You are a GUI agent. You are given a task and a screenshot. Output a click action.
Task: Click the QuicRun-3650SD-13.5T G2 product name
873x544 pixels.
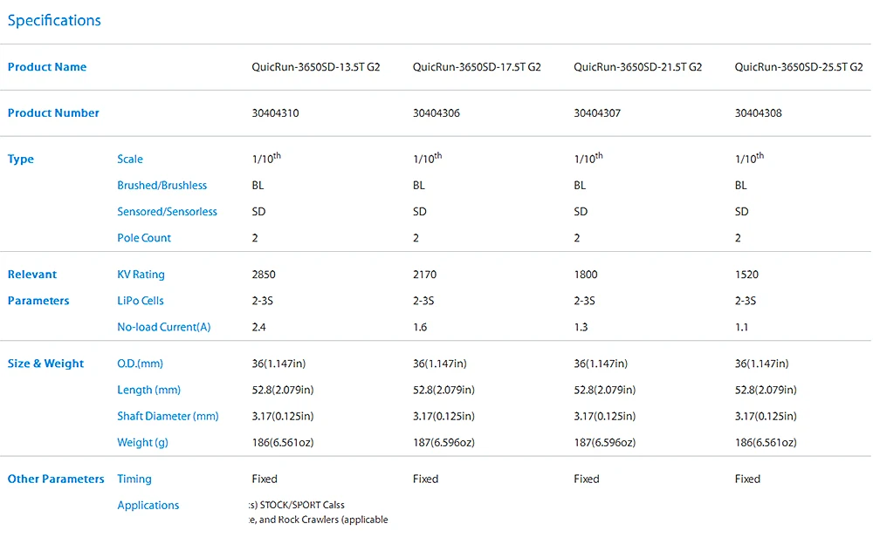[x=316, y=67]
